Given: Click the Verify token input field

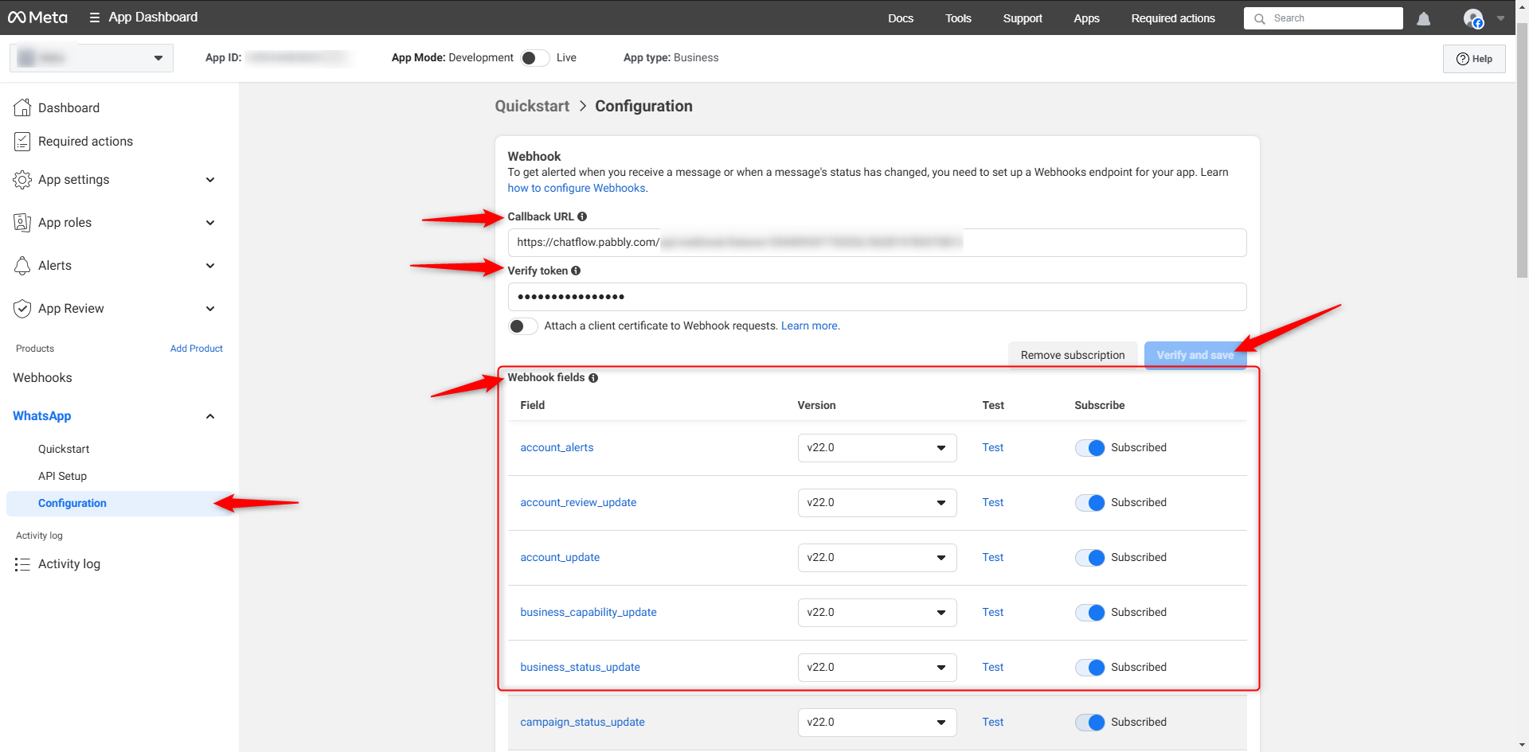Looking at the screenshot, I should point(877,297).
